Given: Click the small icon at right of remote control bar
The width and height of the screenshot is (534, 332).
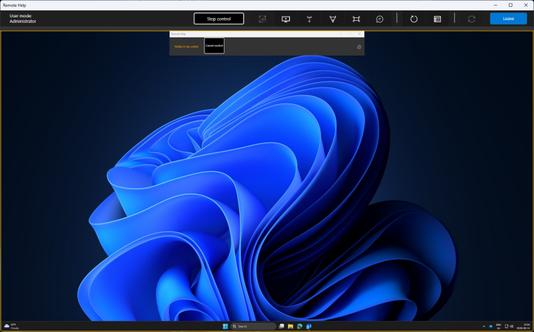Looking at the screenshot, I should (359, 47).
